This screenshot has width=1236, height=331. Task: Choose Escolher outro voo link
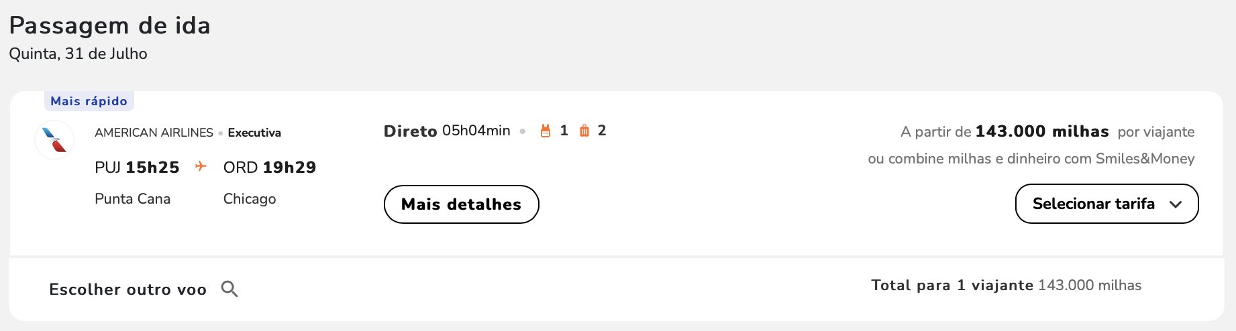127,289
